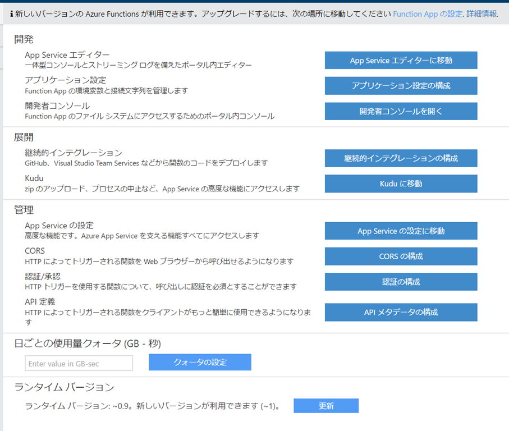The height and width of the screenshot is (431, 509).
Task: Open the 'Function App の設定' link
Action: click(x=428, y=14)
